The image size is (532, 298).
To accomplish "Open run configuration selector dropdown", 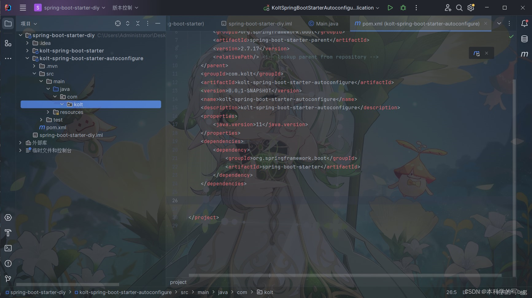I will 321,8.
